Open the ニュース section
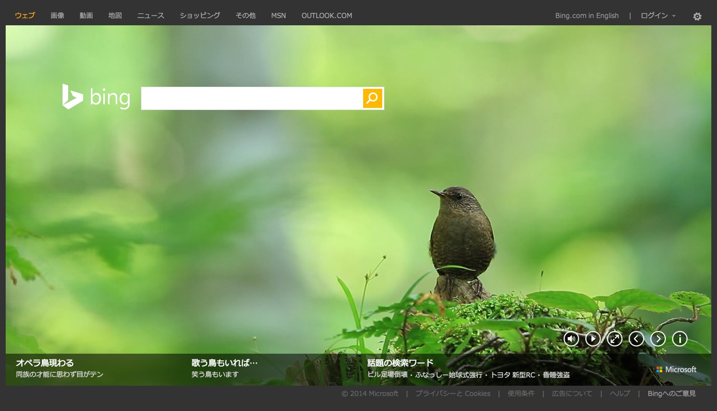717x411 pixels. tap(151, 15)
